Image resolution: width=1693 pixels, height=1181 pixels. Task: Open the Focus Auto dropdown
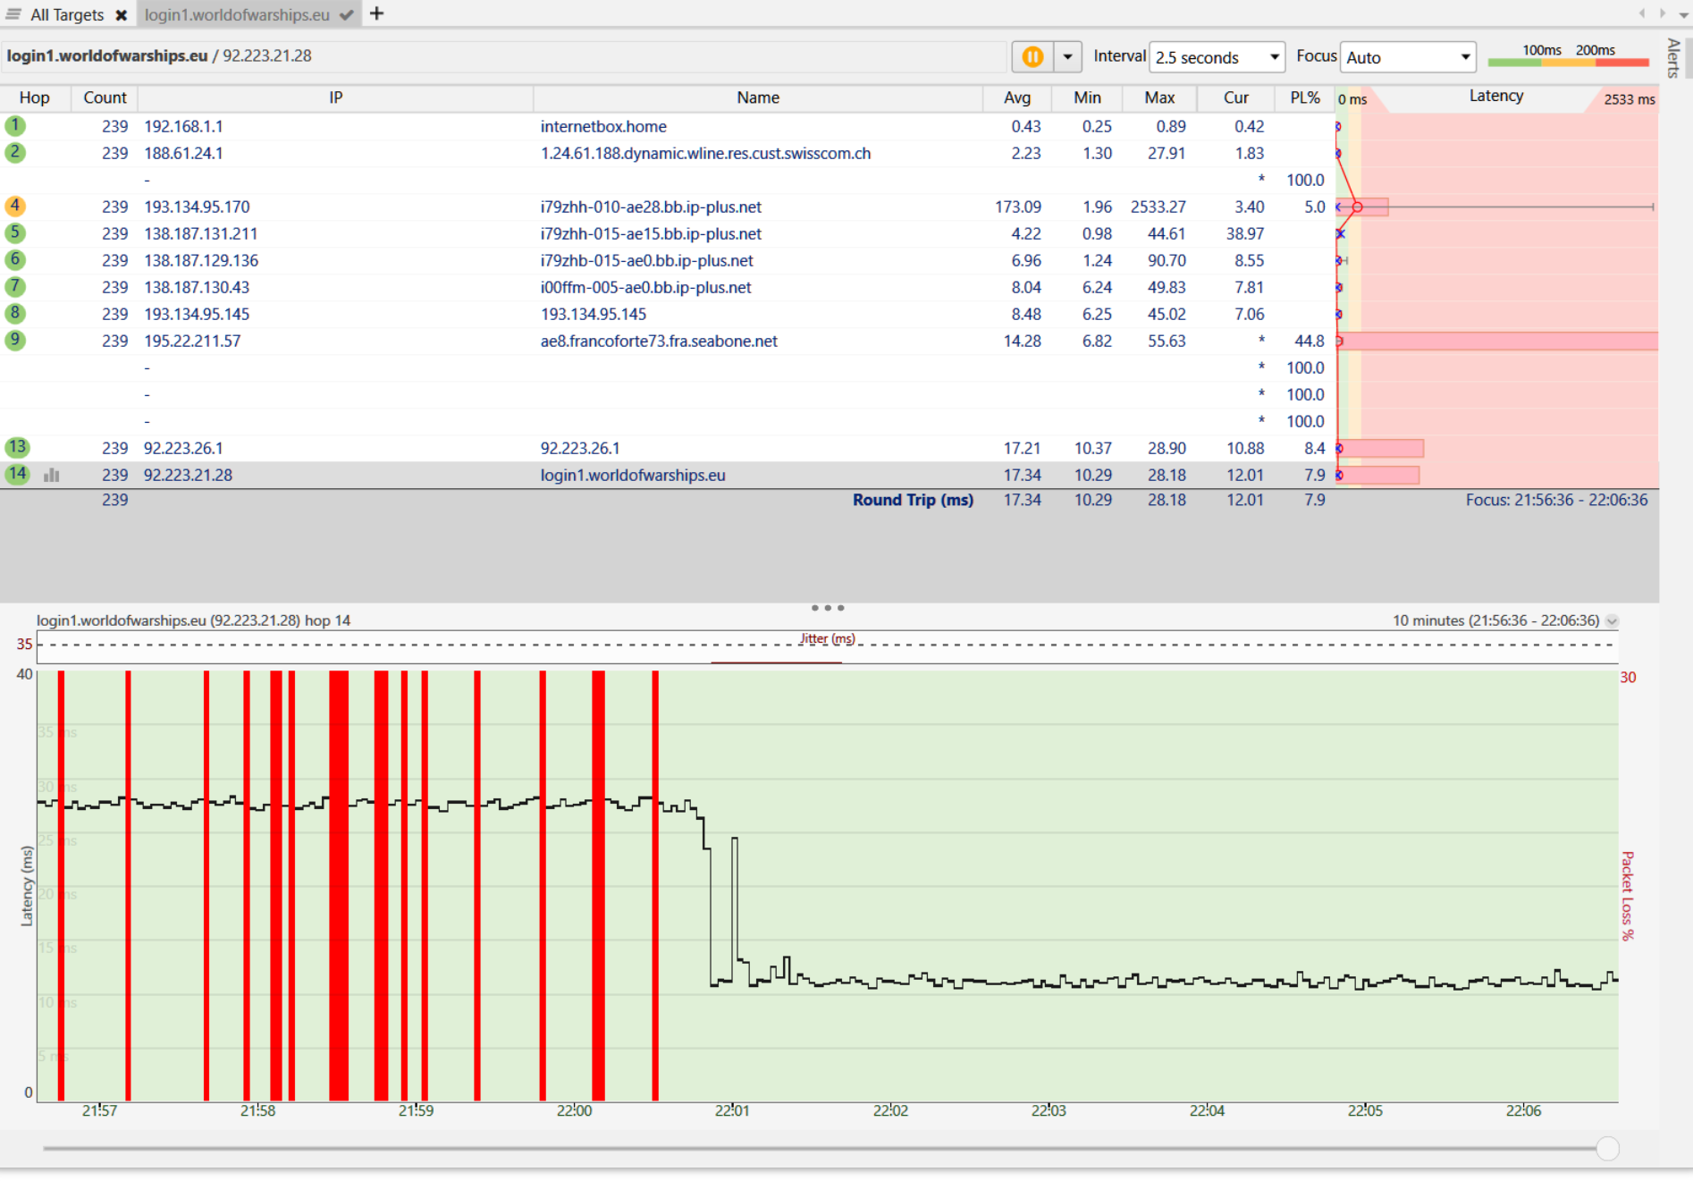click(x=1407, y=57)
